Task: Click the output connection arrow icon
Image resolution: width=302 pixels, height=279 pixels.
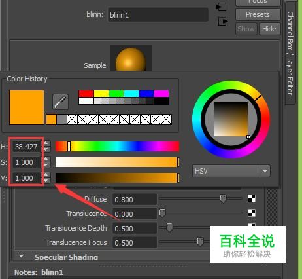Action: (223, 22)
